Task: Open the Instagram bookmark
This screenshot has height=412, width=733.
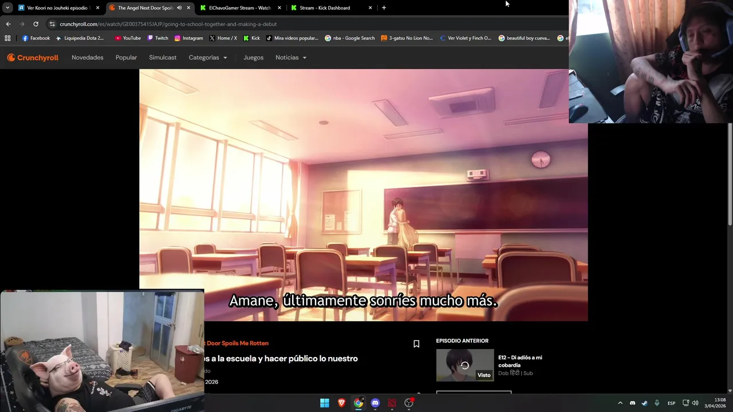Action: tap(188, 38)
